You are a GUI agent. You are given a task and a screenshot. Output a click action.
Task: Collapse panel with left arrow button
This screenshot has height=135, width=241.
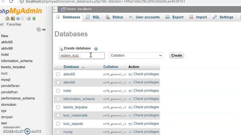pyautogui.click(x=55, y=9)
